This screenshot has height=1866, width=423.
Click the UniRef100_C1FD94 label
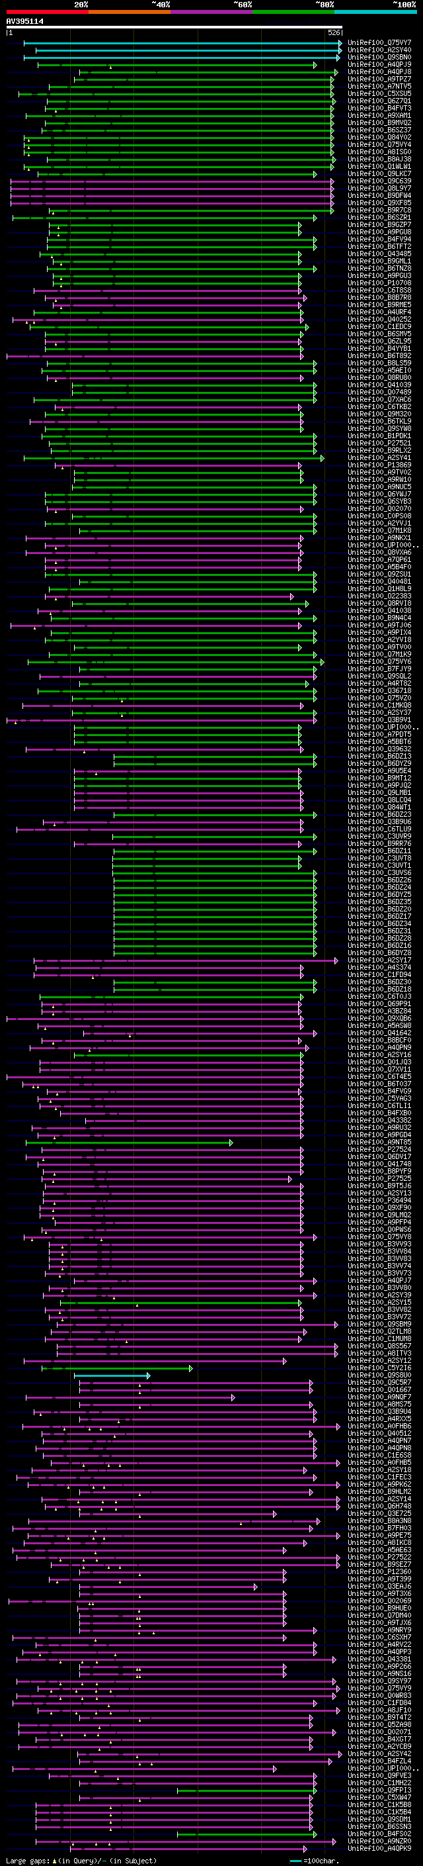pyautogui.click(x=379, y=975)
